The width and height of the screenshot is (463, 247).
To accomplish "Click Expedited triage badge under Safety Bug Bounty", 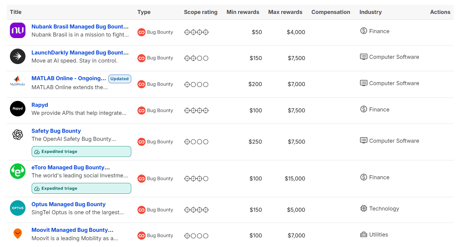I will coord(81,152).
